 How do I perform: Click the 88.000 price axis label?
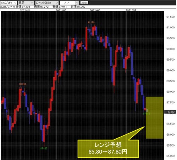pos(170,92)
